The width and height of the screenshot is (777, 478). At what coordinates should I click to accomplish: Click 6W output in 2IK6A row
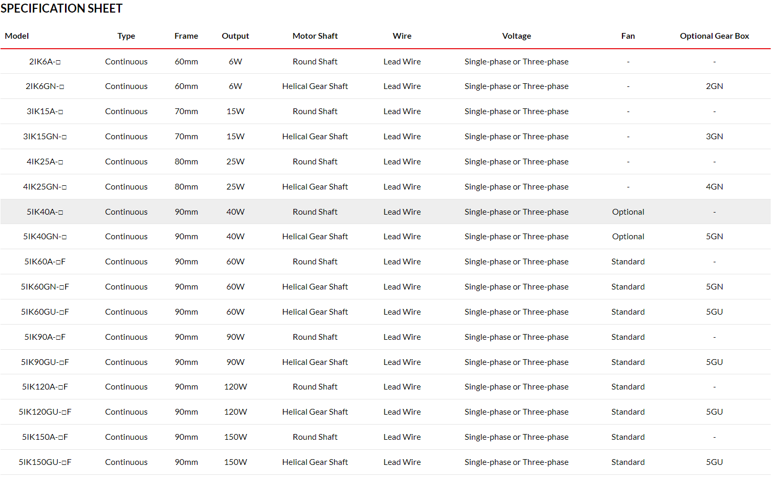235,62
